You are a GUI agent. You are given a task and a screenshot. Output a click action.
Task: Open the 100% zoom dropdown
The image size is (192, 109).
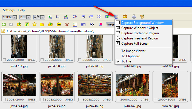(x=15, y=17)
